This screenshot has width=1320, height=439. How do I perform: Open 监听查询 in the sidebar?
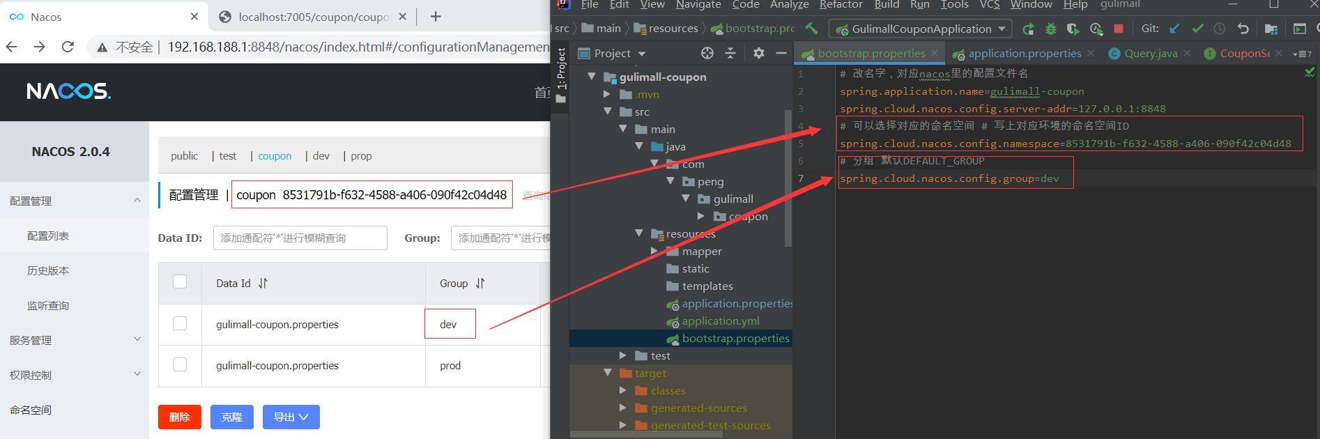(48, 305)
